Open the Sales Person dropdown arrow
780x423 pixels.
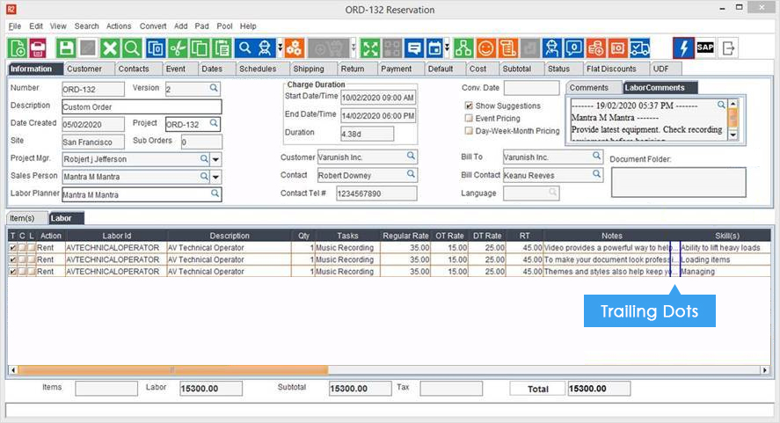(216, 177)
